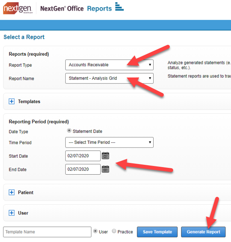
Task: Expand the Patient section plus icon
Action: (x=11, y=192)
